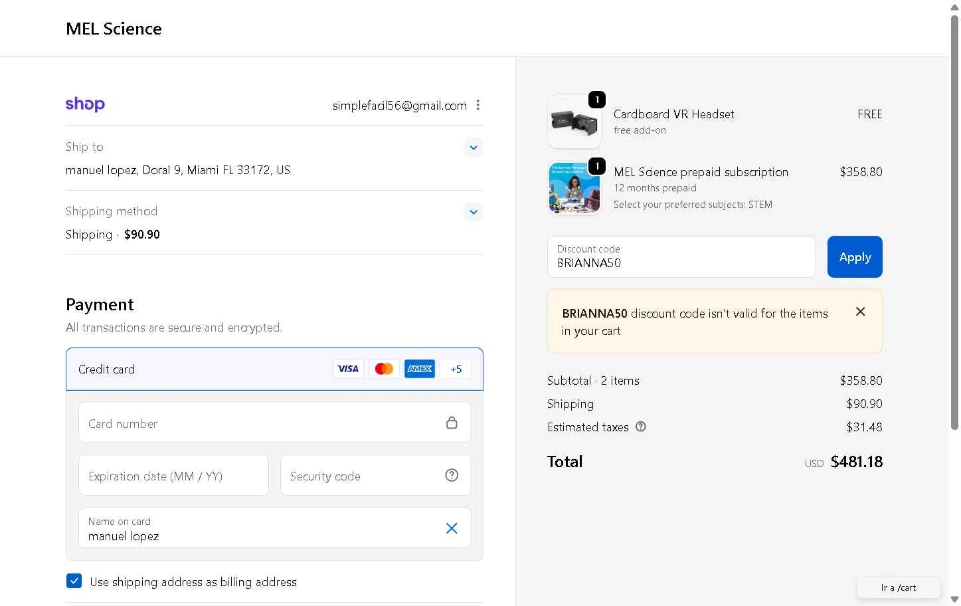Apply the discount code
The image size is (961, 606).
[x=855, y=256]
